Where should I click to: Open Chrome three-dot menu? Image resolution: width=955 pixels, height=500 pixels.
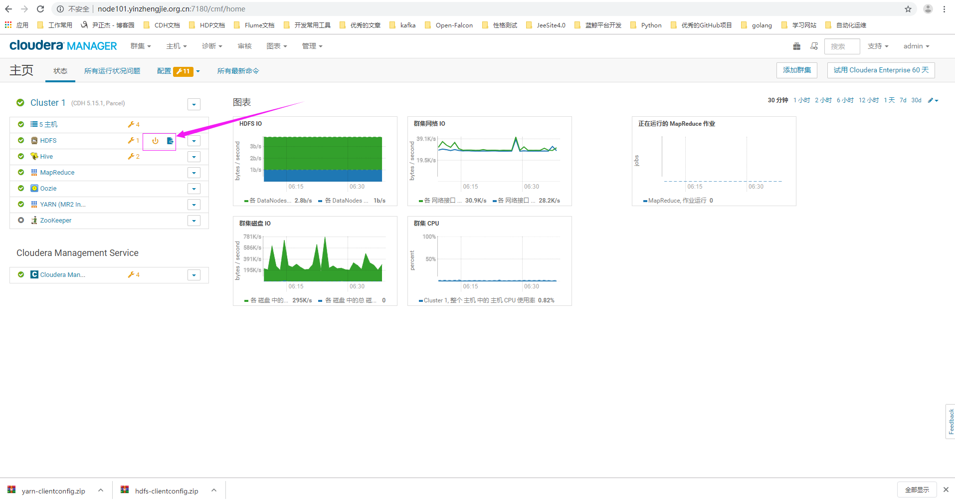pos(945,9)
